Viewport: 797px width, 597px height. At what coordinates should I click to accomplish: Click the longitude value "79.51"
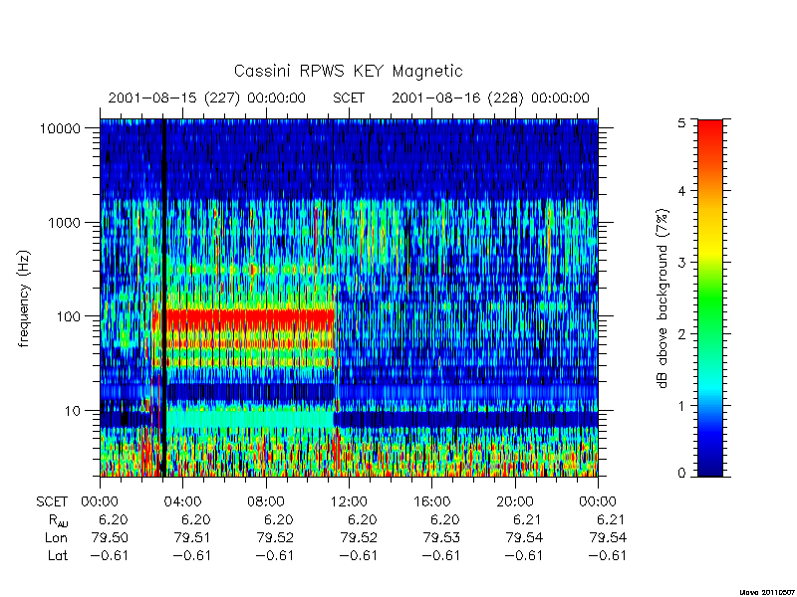click(192, 537)
